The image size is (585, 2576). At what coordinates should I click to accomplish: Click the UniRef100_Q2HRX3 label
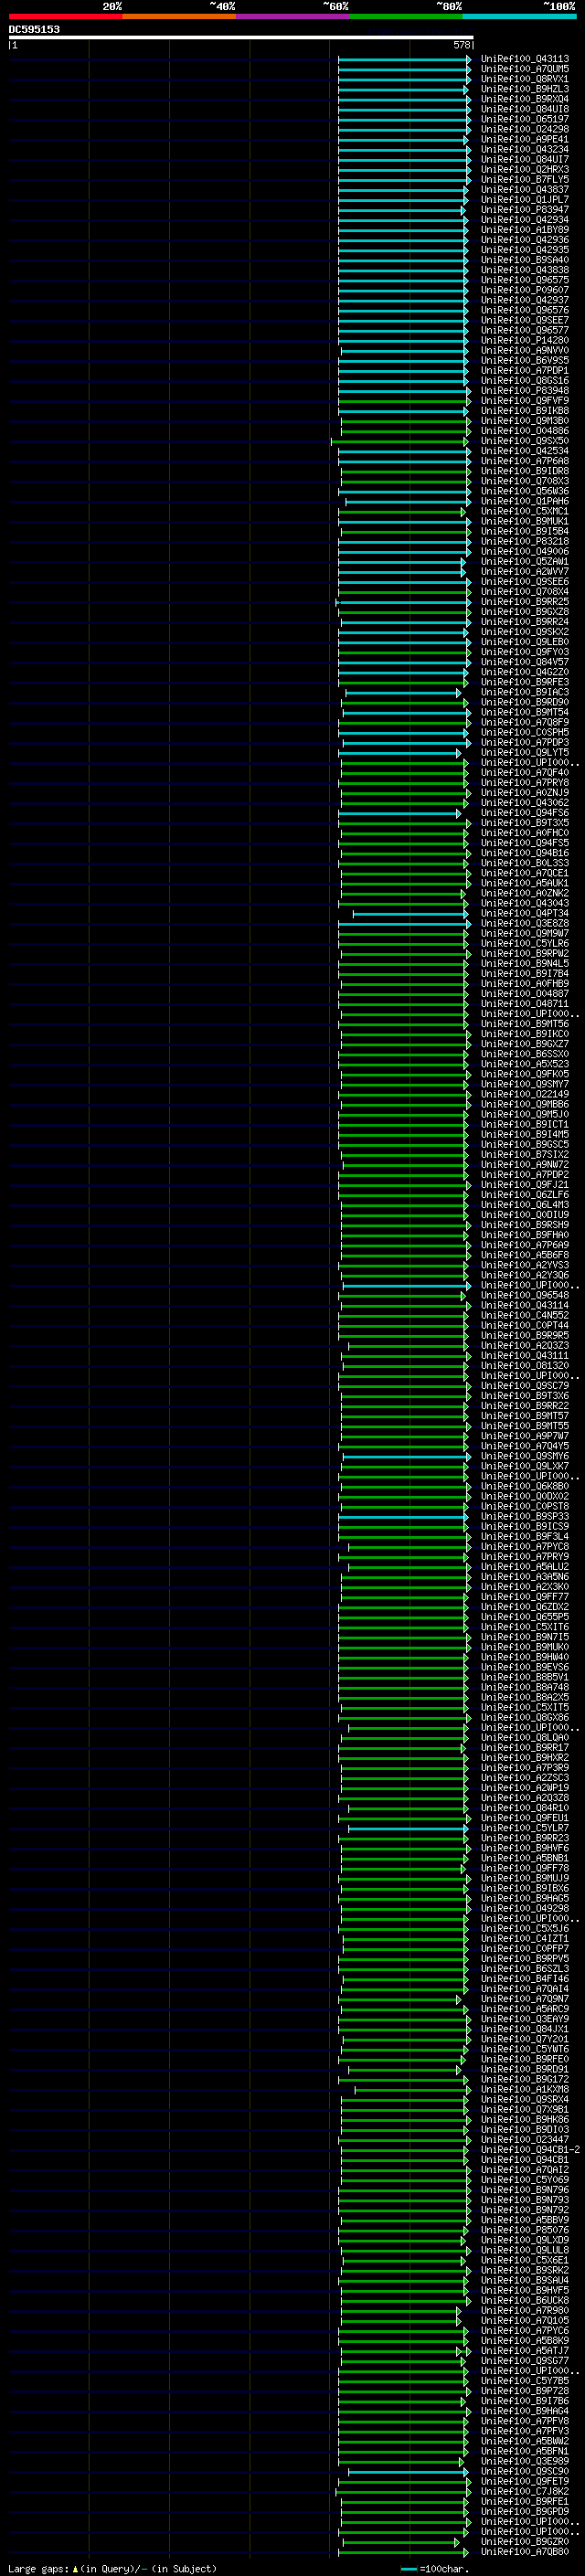(525, 170)
